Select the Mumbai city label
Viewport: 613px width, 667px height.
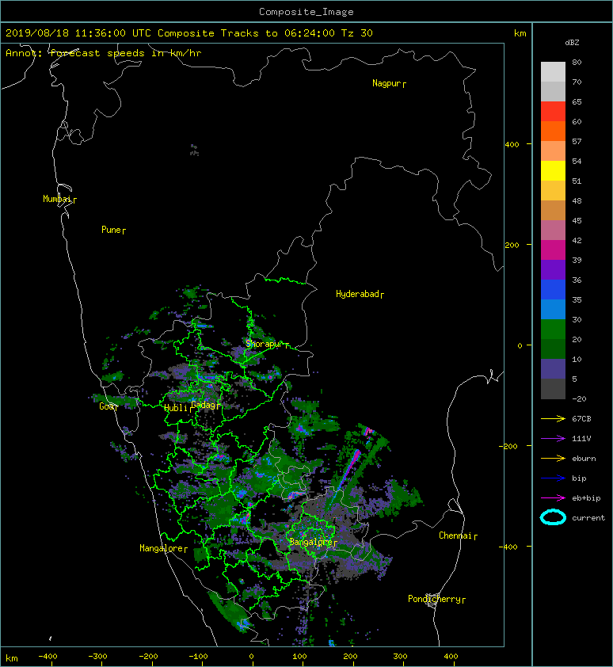click(57, 199)
